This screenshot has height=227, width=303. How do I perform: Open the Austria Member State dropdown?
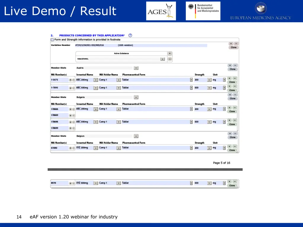(136, 68)
